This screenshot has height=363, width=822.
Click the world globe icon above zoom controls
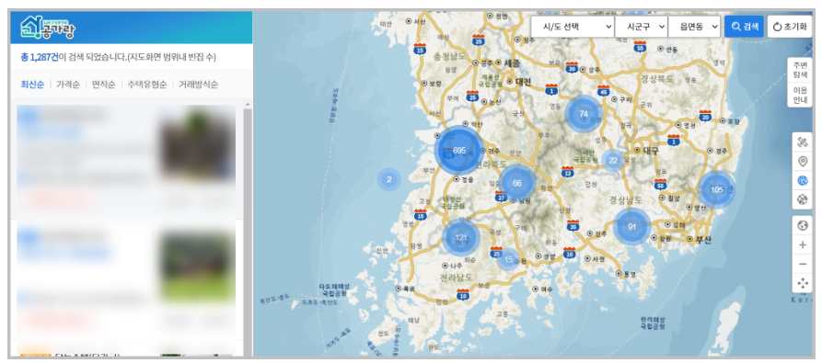pyautogui.click(x=802, y=225)
